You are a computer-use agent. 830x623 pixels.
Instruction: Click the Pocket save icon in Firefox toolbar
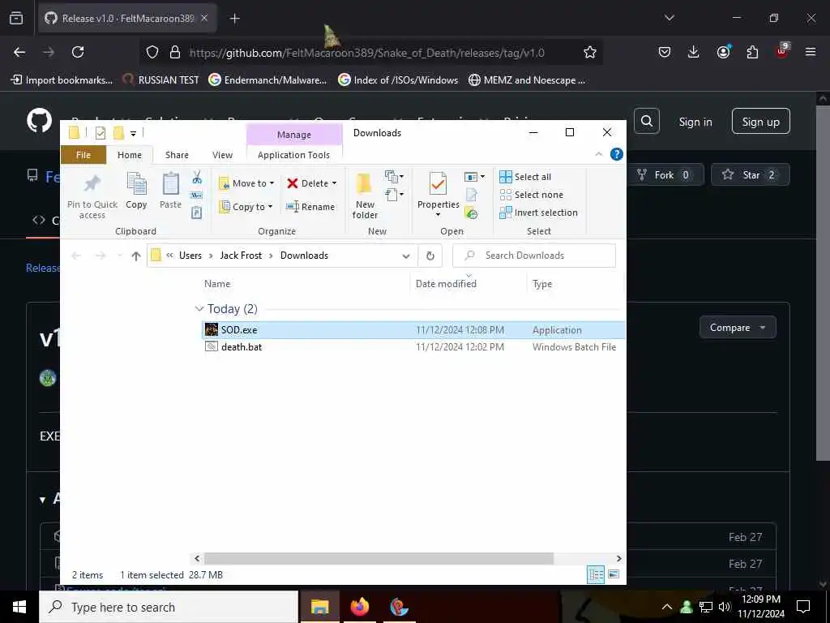pyautogui.click(x=665, y=52)
